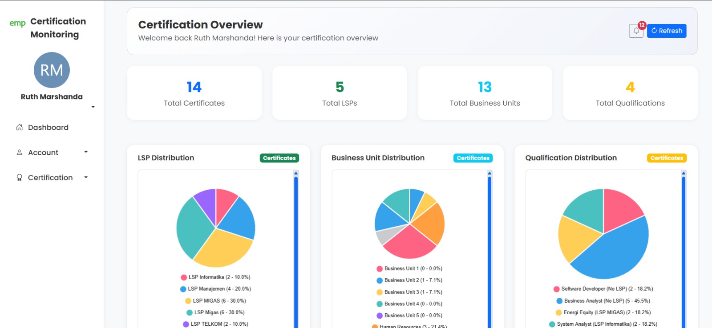
Task: Toggle LSP Manajemen legend item
Action: (x=215, y=289)
